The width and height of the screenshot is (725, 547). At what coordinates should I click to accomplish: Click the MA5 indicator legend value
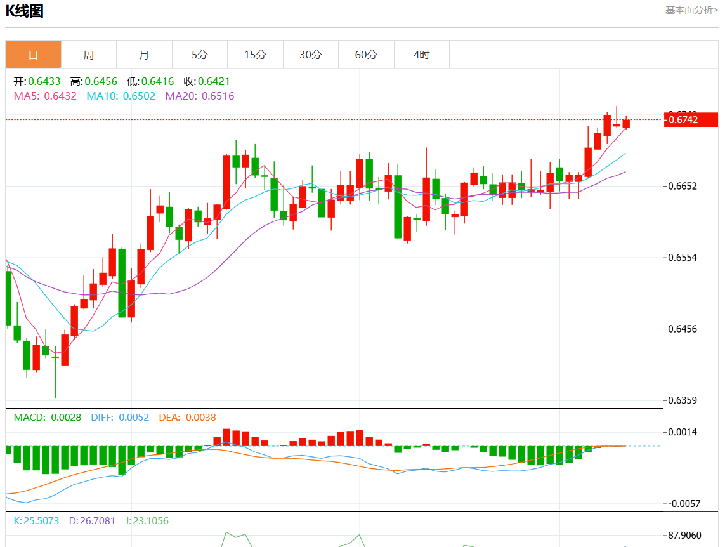(x=45, y=96)
